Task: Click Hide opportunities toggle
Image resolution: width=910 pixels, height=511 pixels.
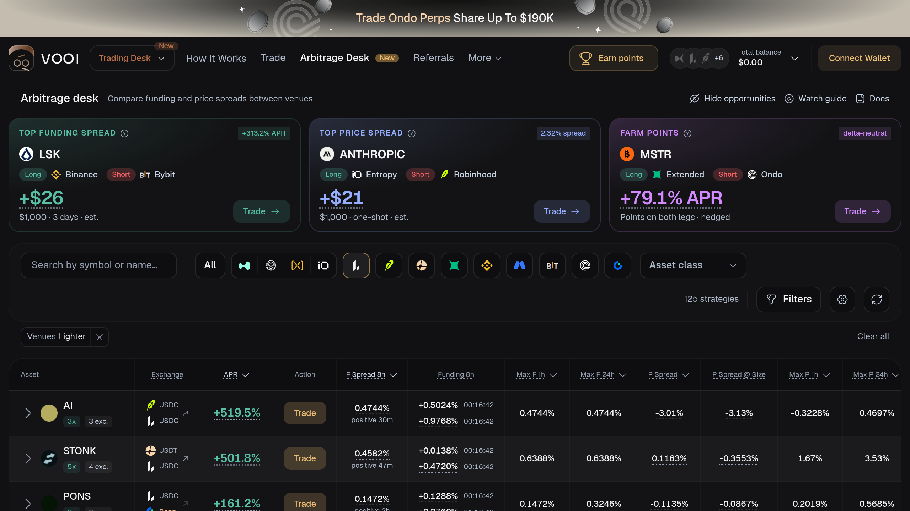Action: (x=733, y=99)
